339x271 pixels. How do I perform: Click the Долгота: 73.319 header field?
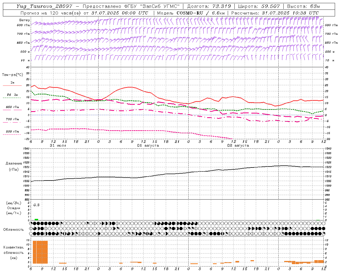pos(209,6)
